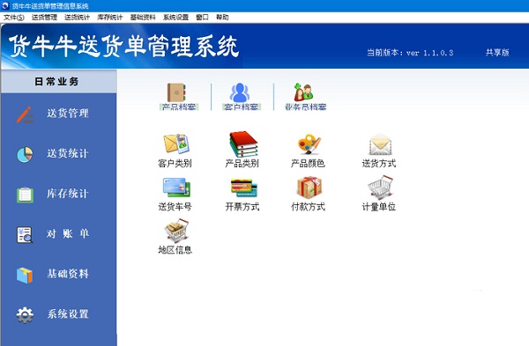529x346 pixels.
Task: Click the 开票方式 label
Action: click(242, 207)
